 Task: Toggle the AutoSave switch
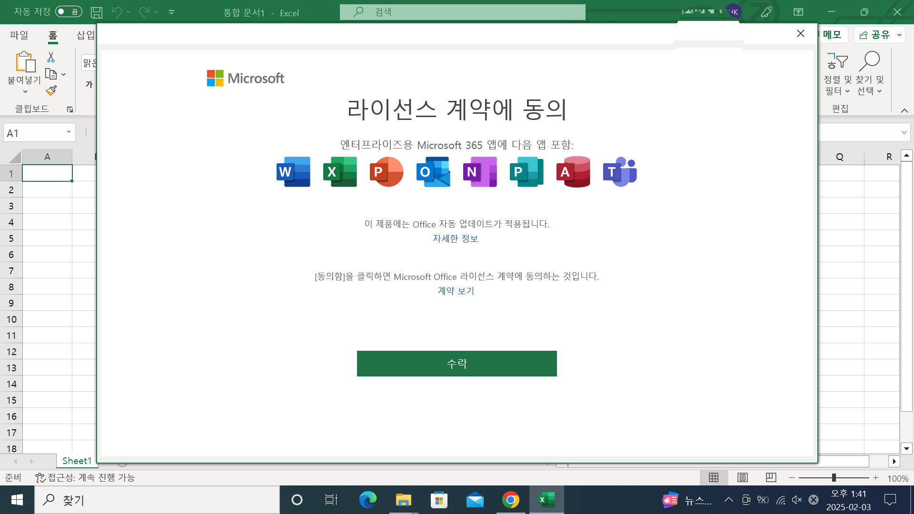click(x=69, y=11)
